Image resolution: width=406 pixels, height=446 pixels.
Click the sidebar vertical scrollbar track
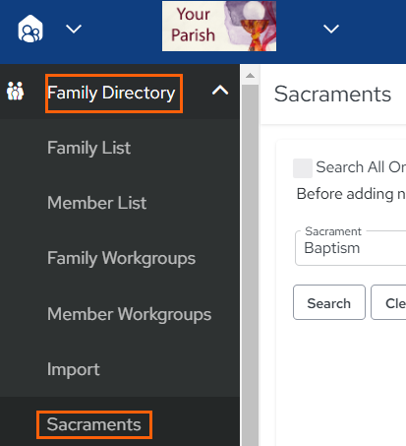250,263
